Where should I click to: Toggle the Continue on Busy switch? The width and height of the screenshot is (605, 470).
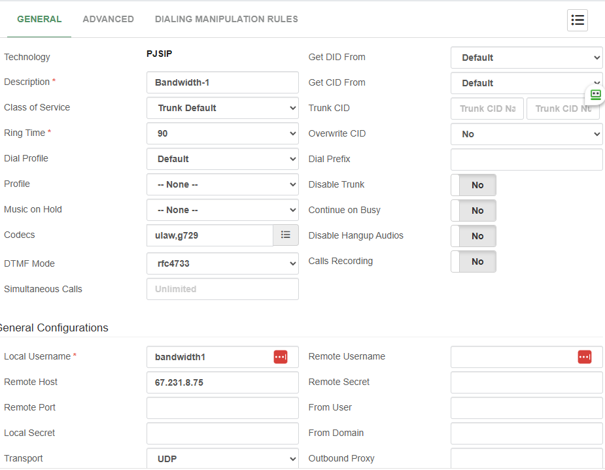pos(474,210)
